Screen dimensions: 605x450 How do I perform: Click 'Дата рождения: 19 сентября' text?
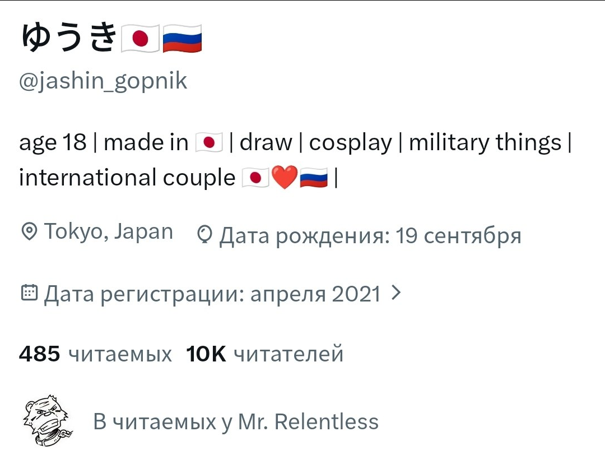point(370,235)
